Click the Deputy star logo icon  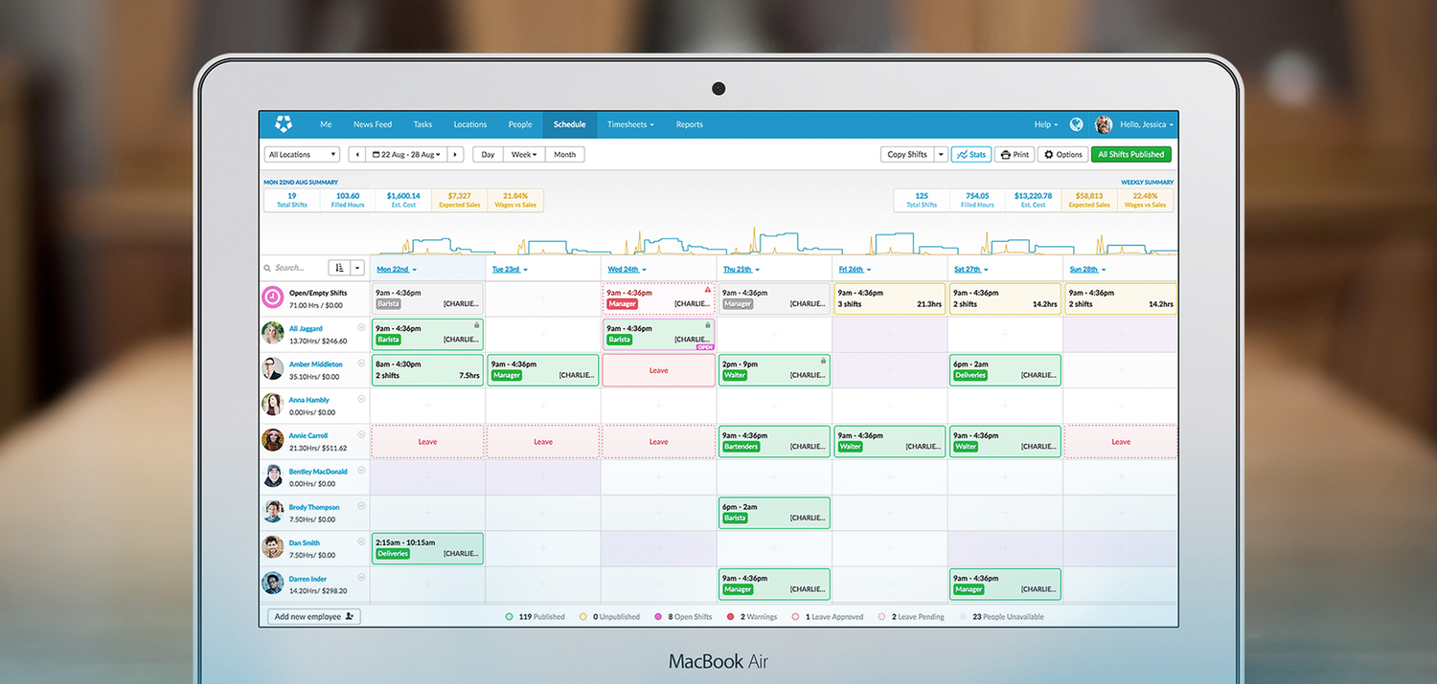(283, 124)
